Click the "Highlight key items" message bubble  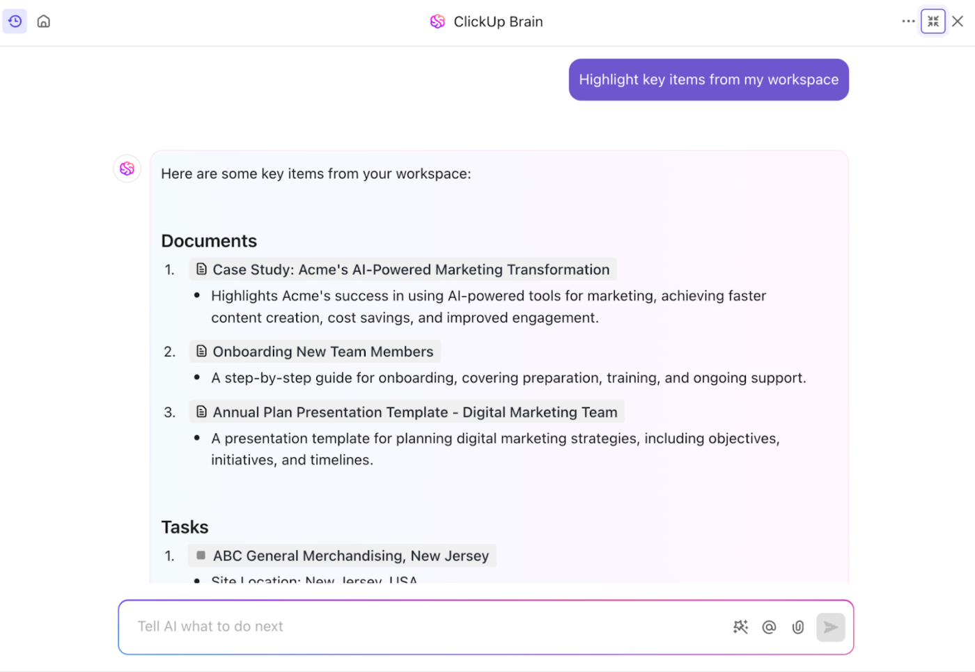(x=708, y=79)
